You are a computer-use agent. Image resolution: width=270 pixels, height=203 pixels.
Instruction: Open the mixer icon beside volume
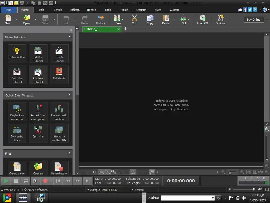tap(267, 189)
